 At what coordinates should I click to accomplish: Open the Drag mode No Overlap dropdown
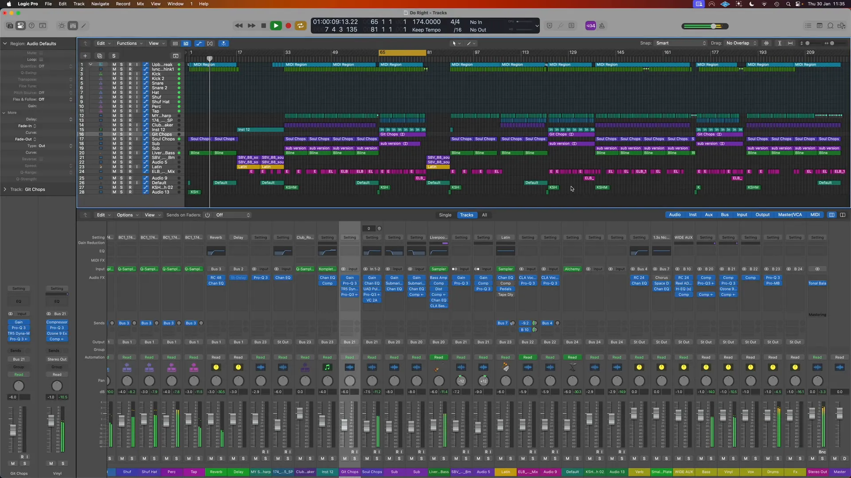pyautogui.click(x=742, y=42)
